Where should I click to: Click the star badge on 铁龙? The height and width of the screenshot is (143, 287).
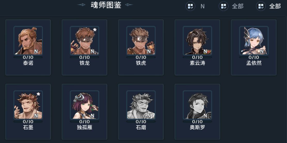coord(95,30)
